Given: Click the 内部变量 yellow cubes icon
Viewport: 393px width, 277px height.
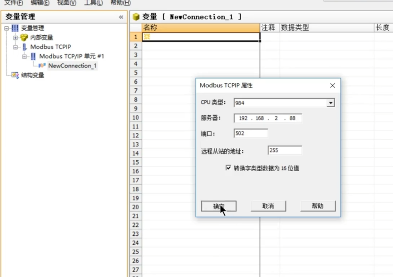Looking at the screenshot, I should [x=24, y=37].
